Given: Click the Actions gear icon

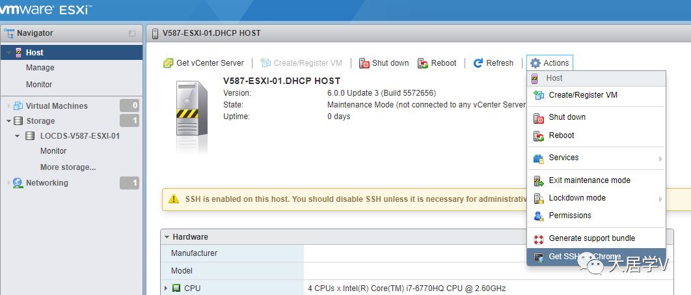Looking at the screenshot, I should [535, 63].
